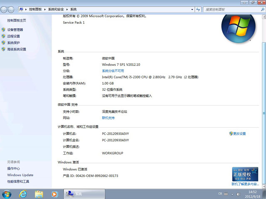Open Windows Update link in sidebar
Screen dimensions: 266x199
(x=20, y=175)
